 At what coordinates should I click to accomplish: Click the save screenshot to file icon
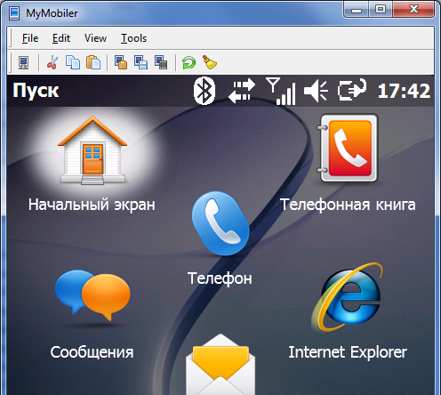(141, 62)
